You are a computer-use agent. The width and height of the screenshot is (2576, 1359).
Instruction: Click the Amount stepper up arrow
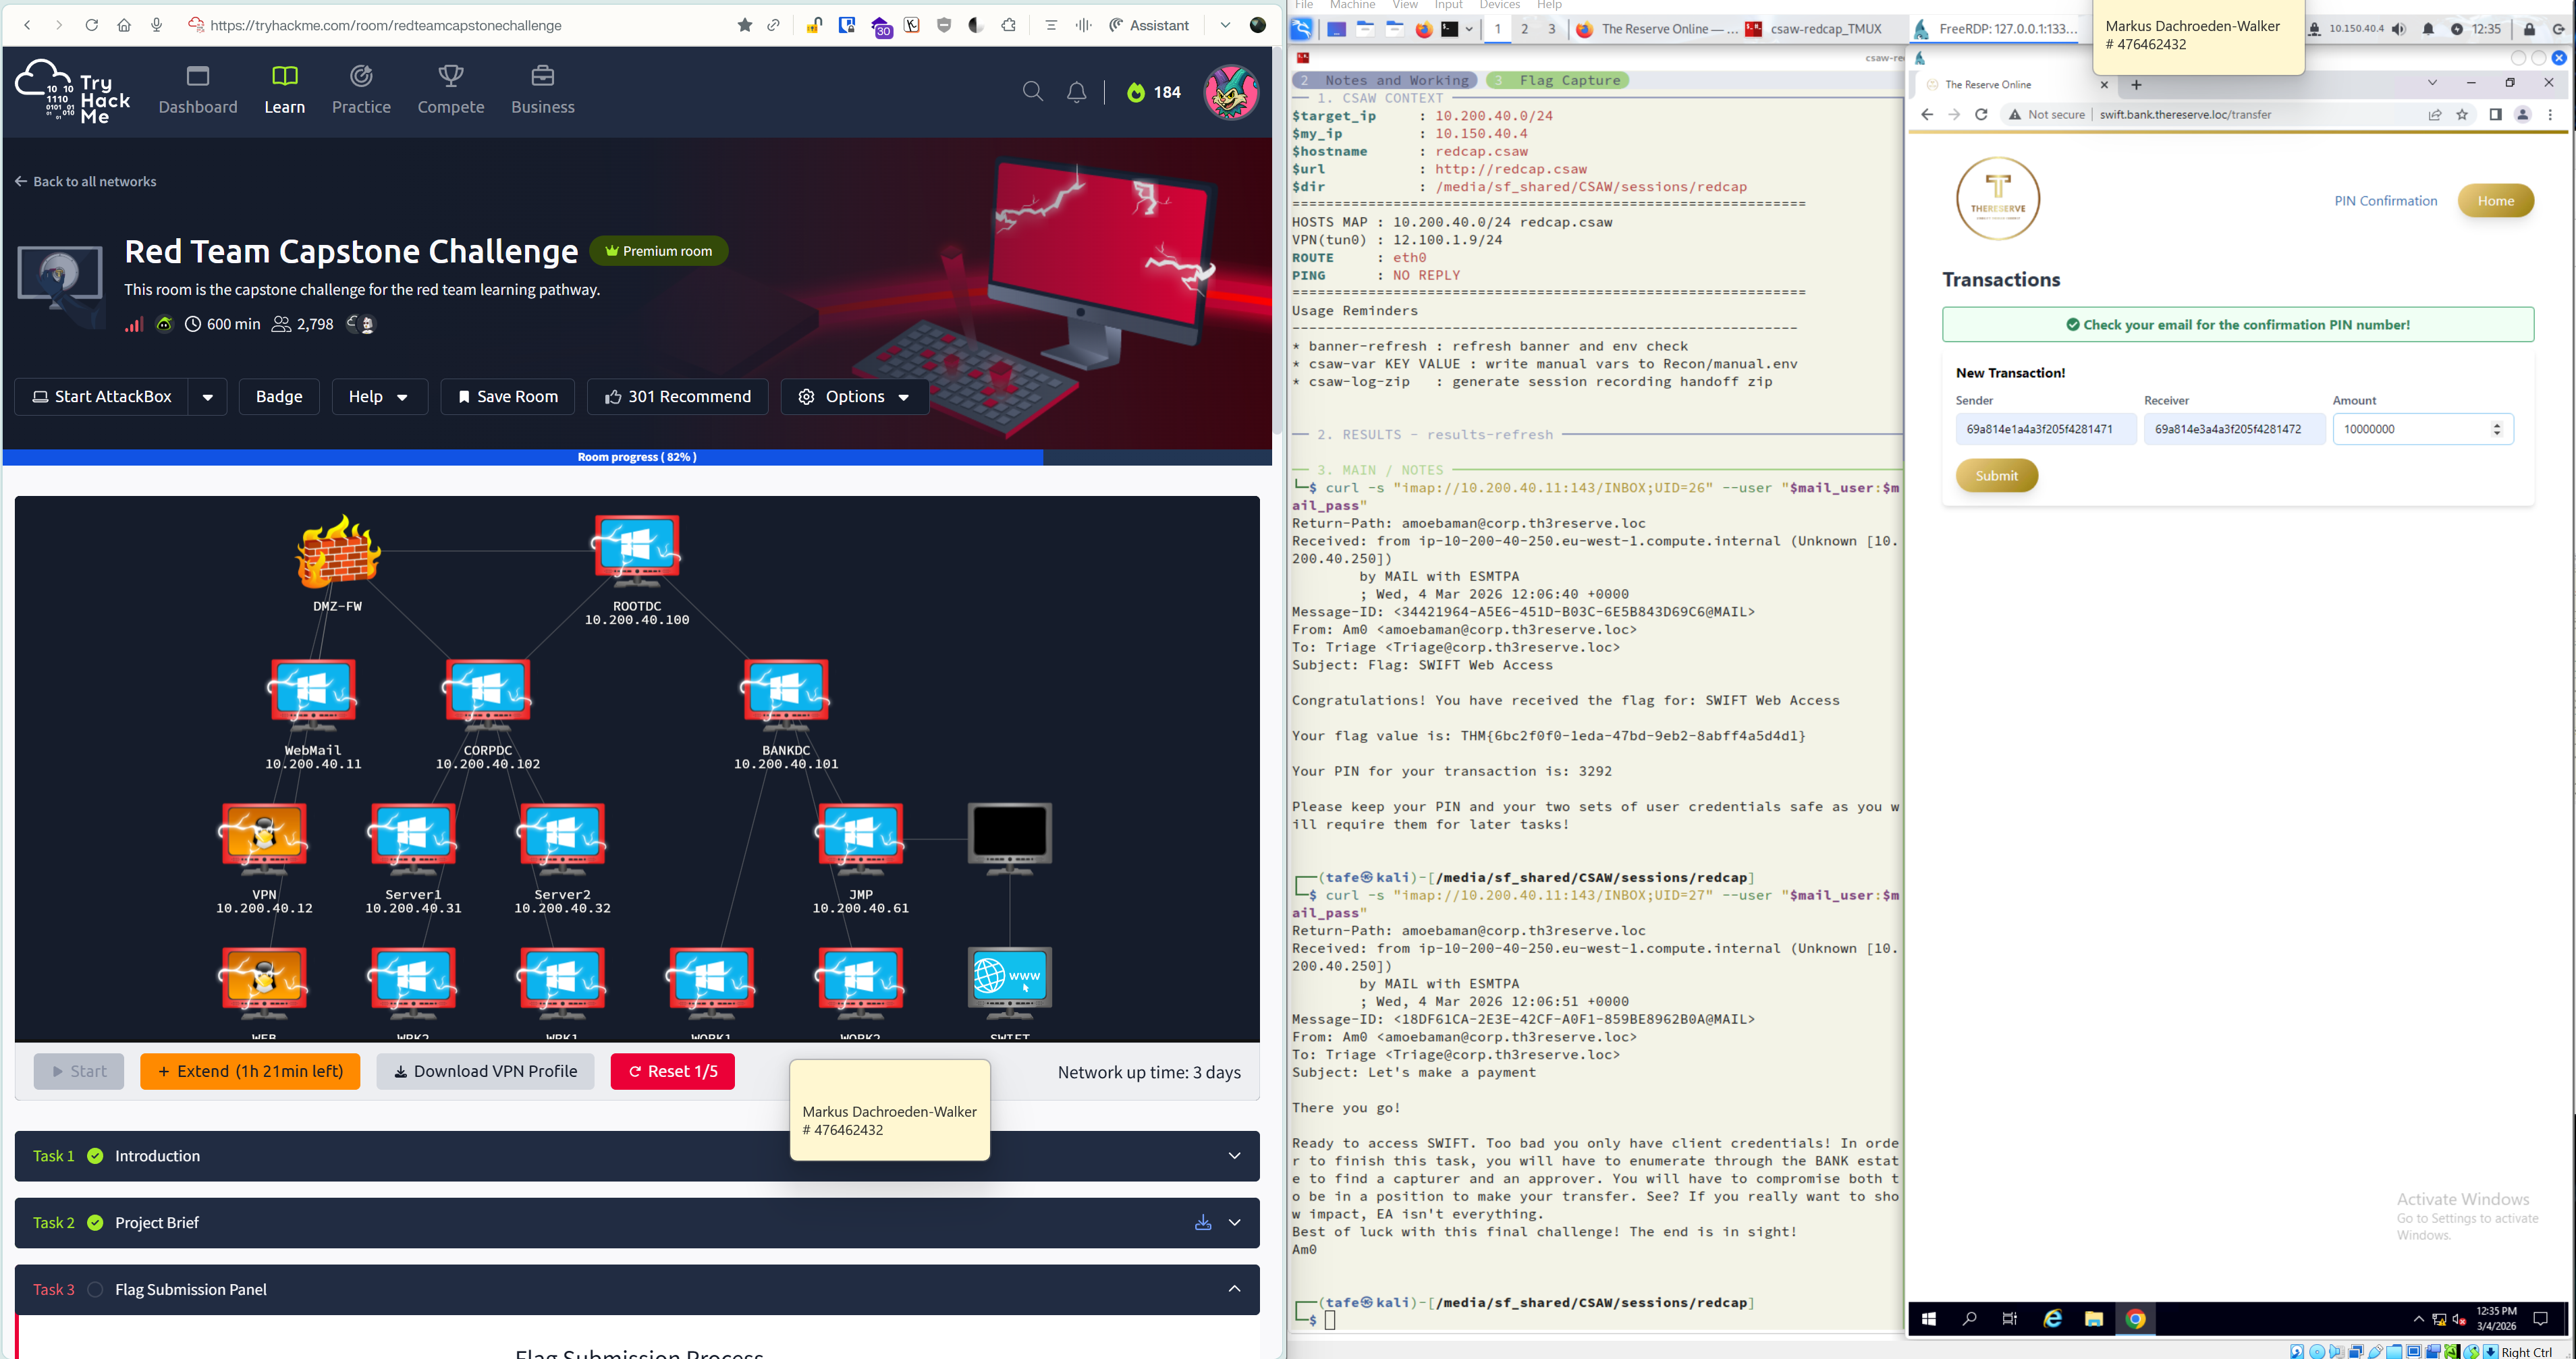click(2497, 424)
